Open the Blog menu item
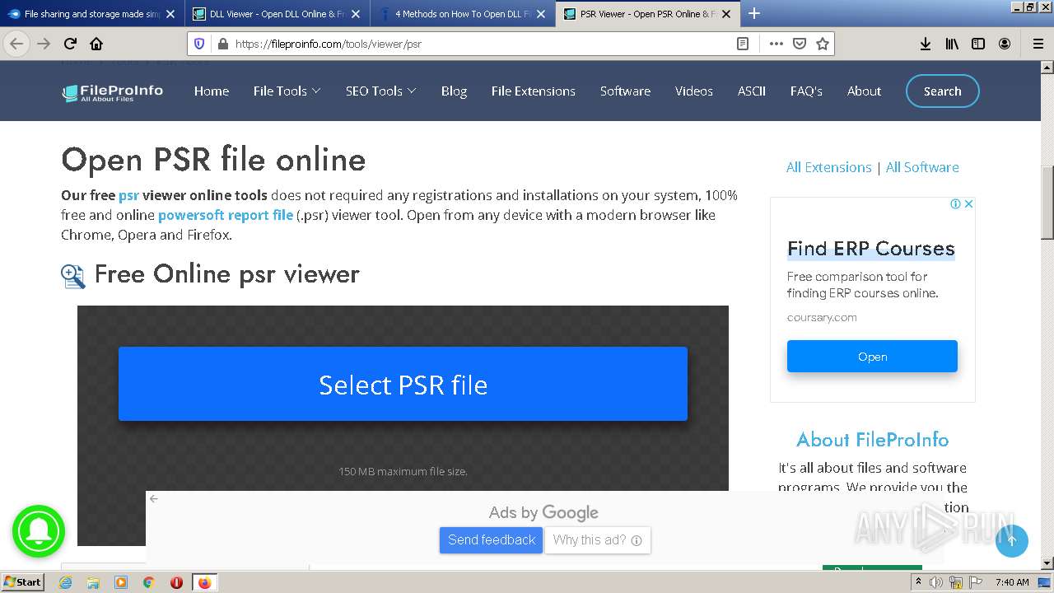Screen dimensions: 1054x593 454,91
